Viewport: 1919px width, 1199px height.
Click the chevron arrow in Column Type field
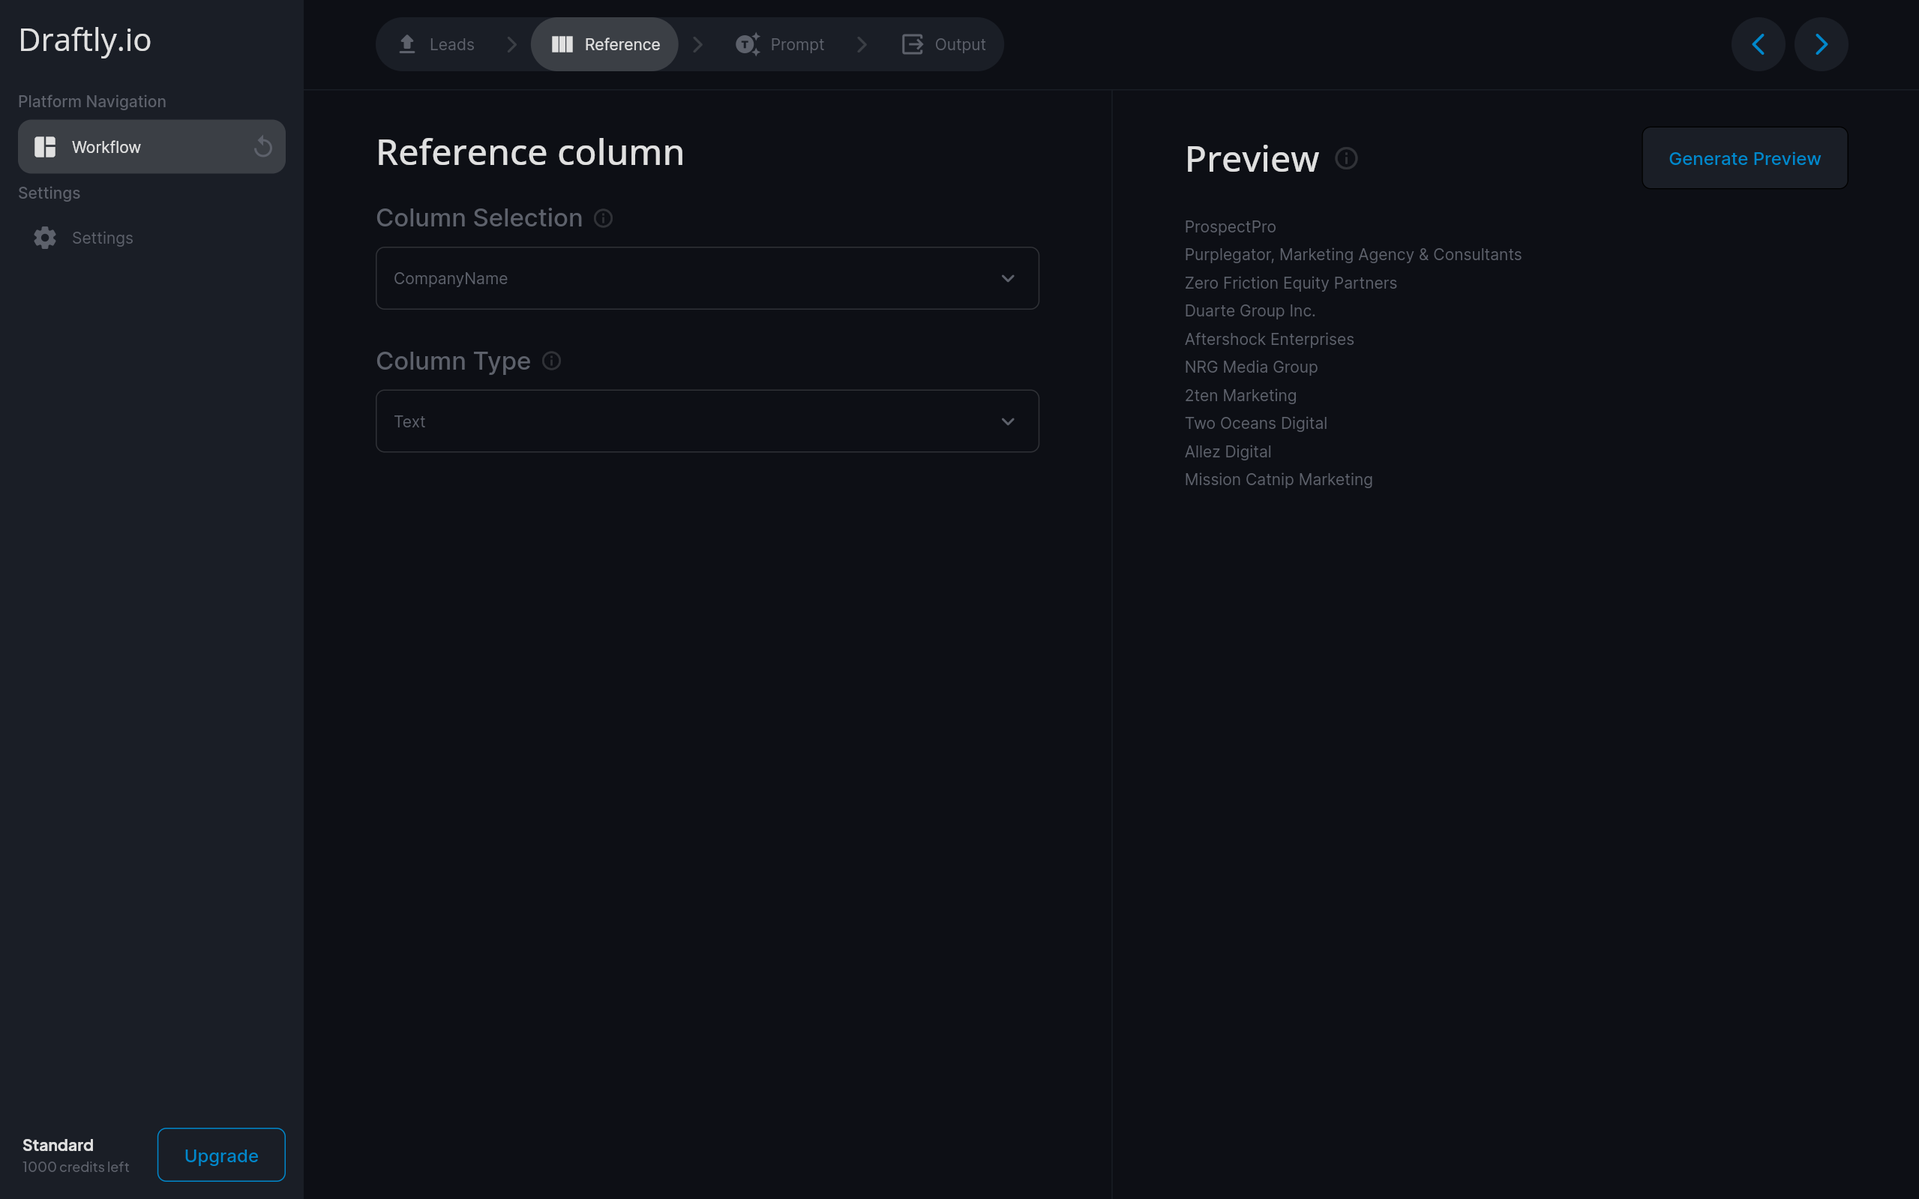pyautogui.click(x=1007, y=421)
